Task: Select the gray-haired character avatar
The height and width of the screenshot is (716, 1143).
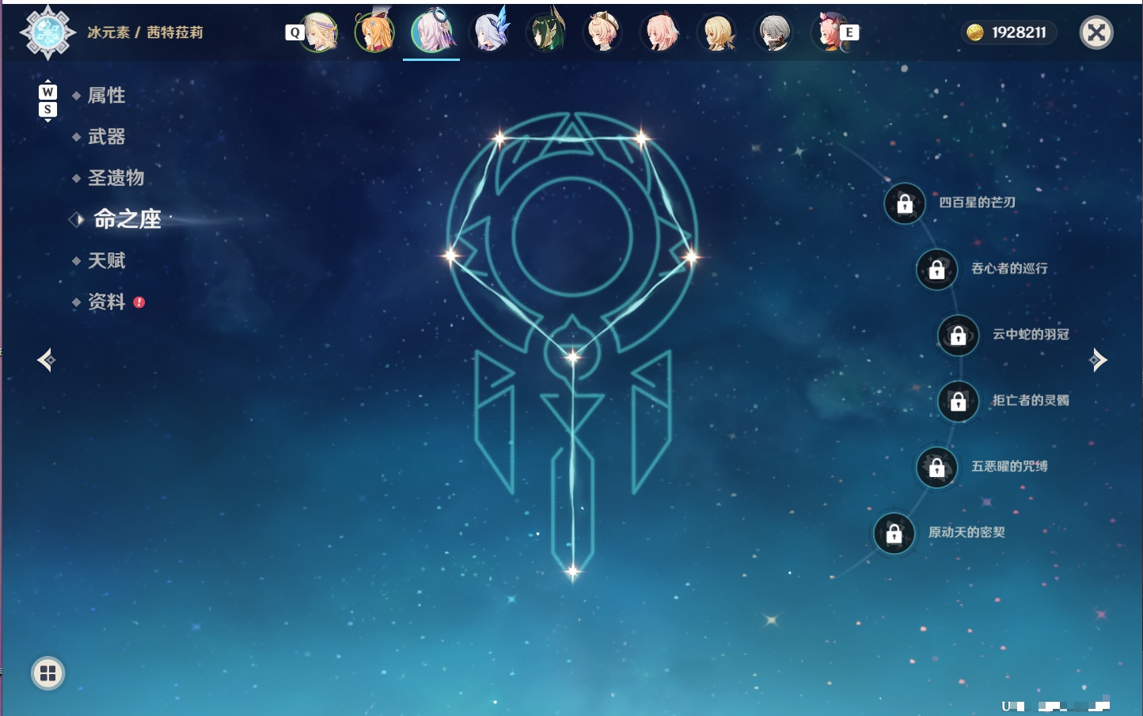Action: pyautogui.click(x=774, y=32)
